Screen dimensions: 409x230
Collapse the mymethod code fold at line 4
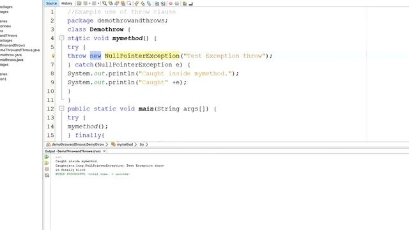tap(61, 38)
